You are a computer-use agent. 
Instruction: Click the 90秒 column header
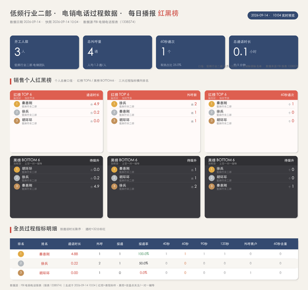[x=204, y=244]
